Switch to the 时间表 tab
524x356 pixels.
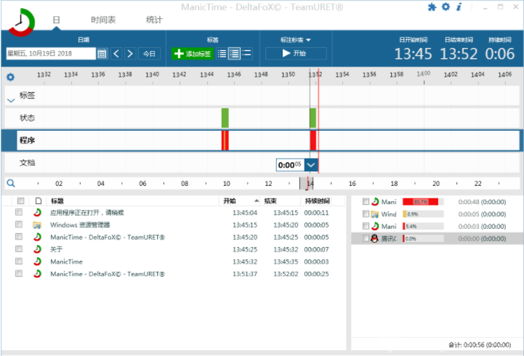click(x=103, y=20)
